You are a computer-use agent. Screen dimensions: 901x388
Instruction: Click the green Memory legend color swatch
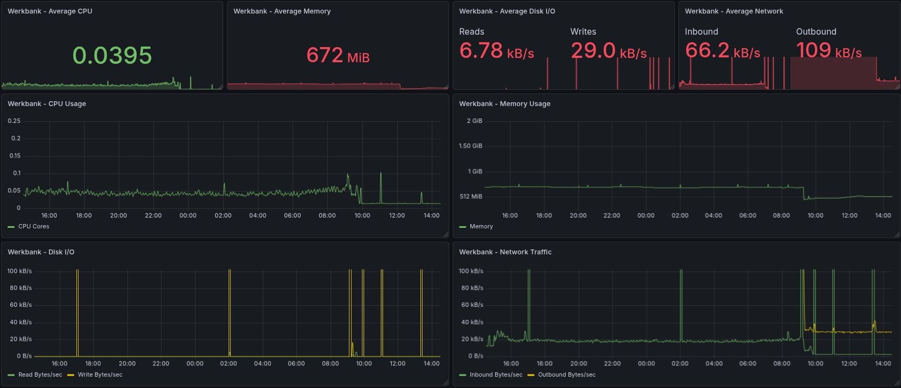463,227
